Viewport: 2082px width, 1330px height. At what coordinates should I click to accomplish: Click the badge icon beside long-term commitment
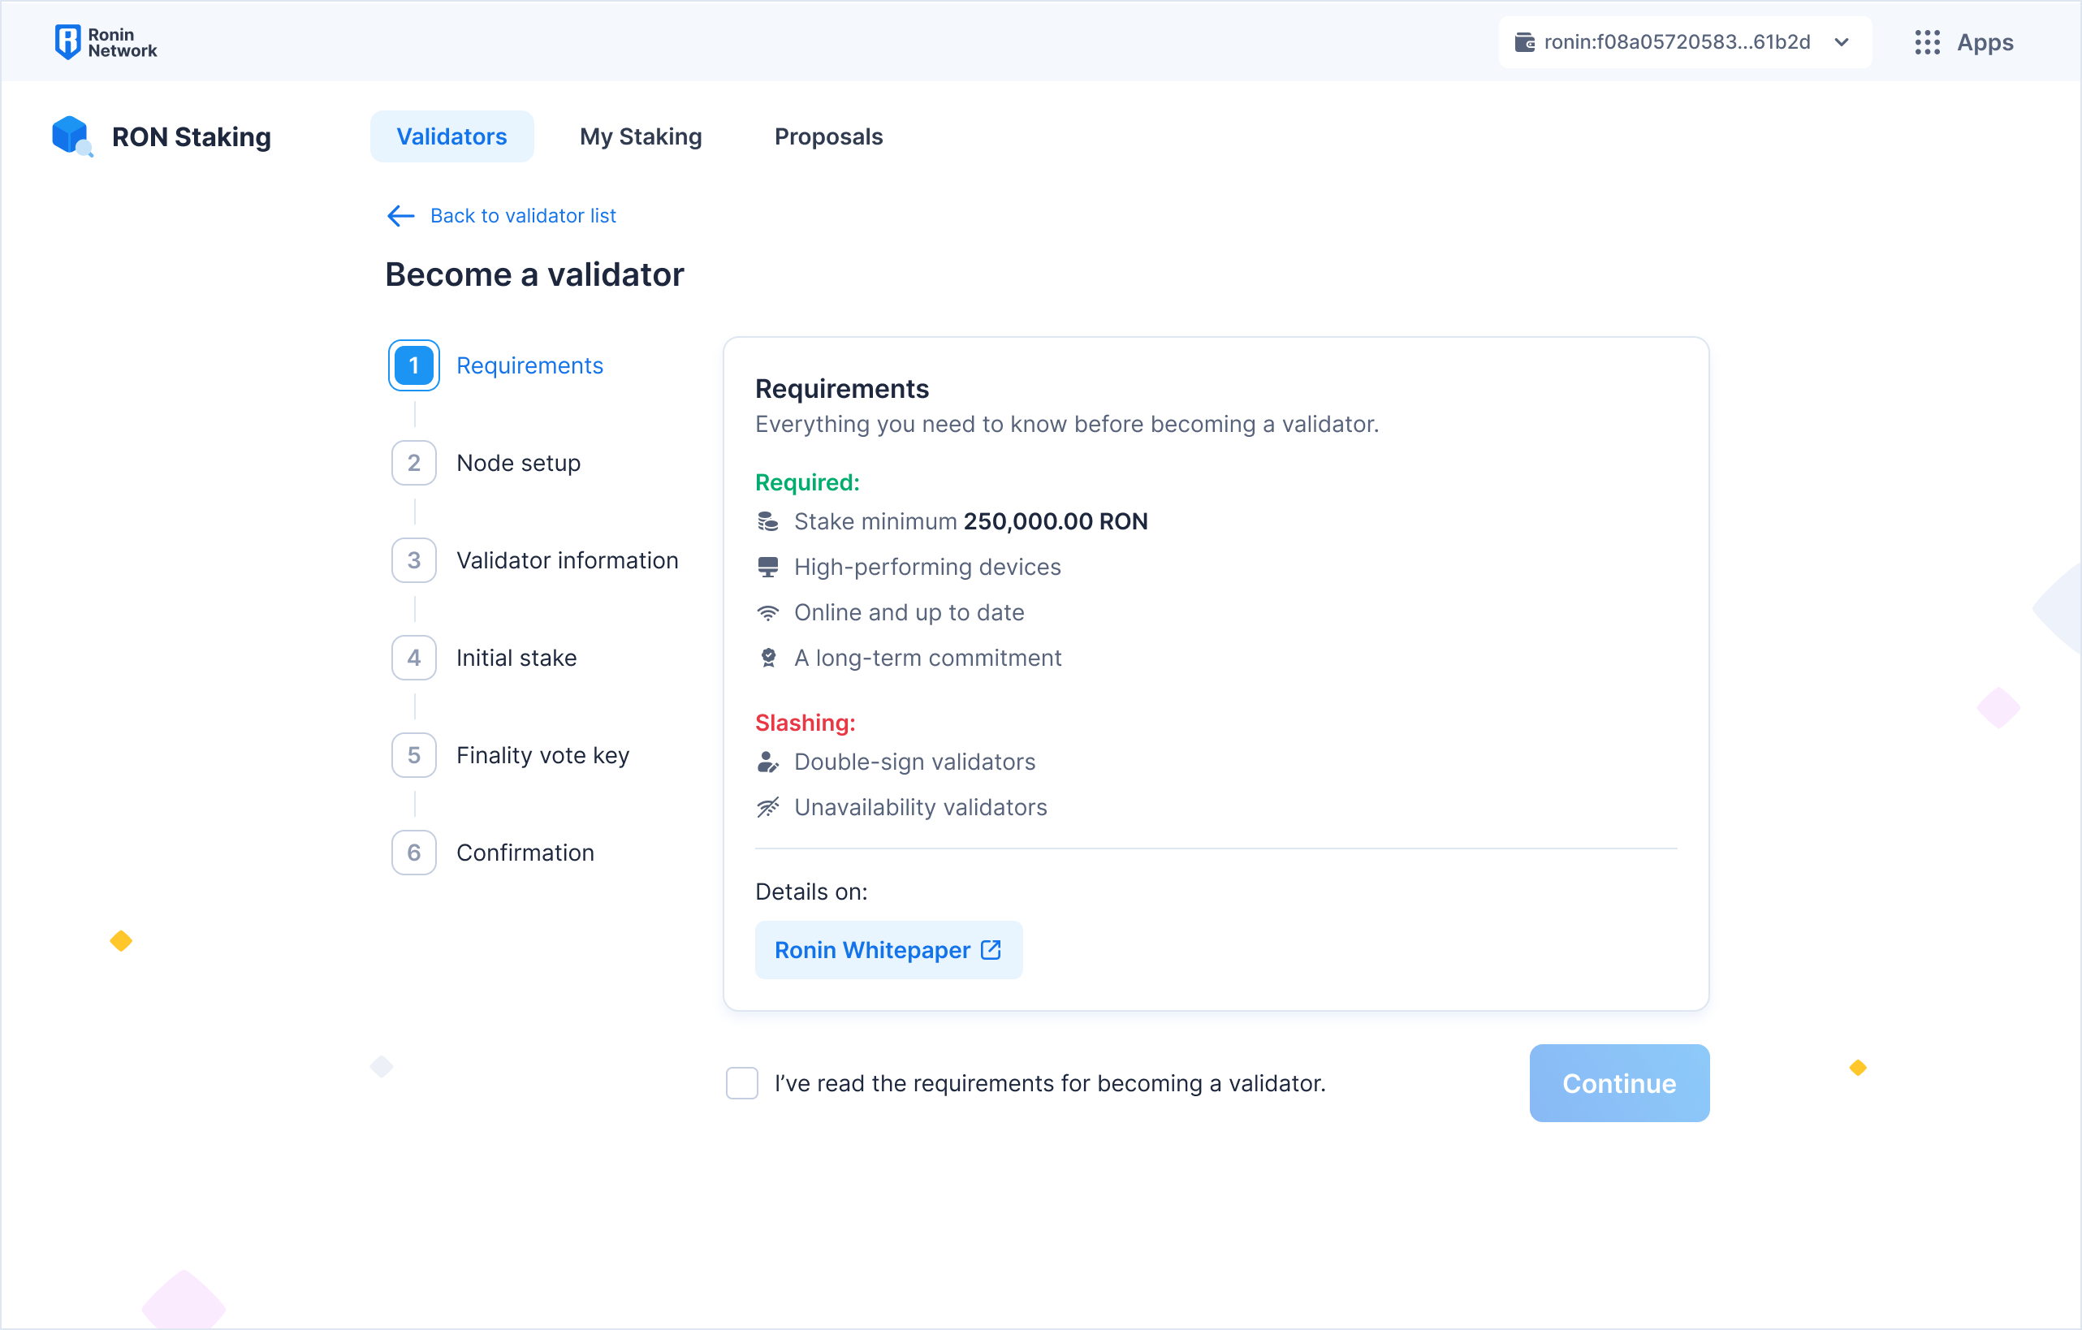(x=768, y=657)
